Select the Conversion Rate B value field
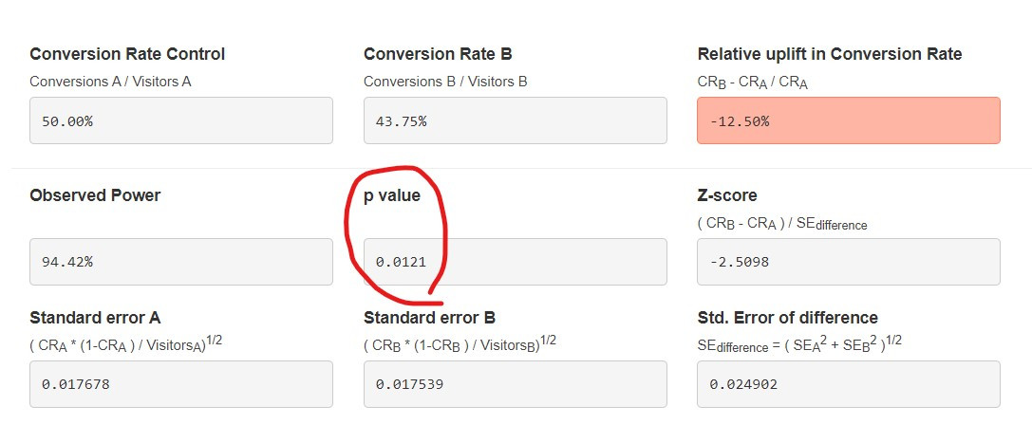Image resolution: width=1032 pixels, height=443 pixels. tap(515, 120)
